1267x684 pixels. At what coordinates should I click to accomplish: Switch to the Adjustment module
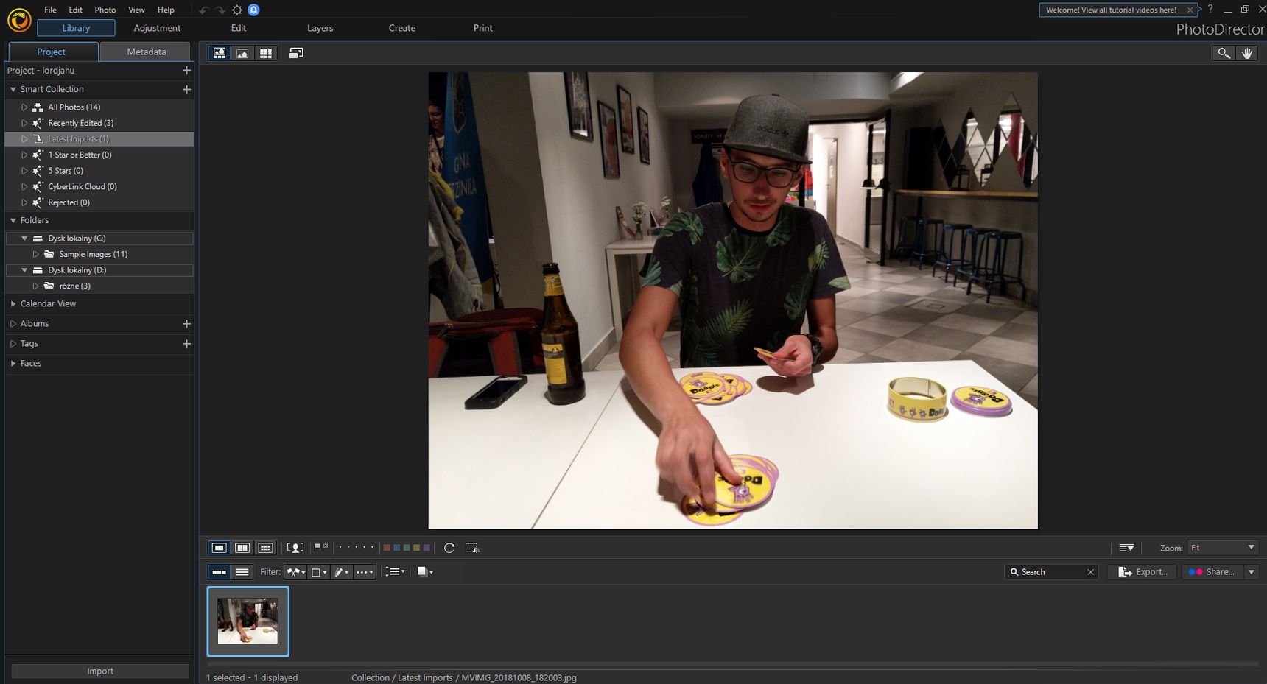pos(157,28)
